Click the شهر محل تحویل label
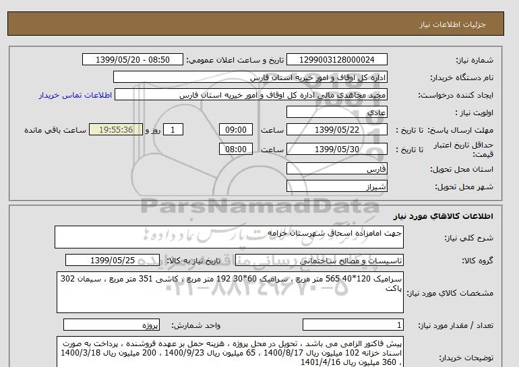 (x=464, y=187)
